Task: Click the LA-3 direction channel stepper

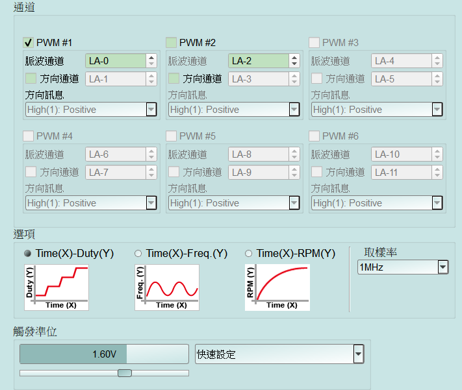Action: click(x=294, y=79)
